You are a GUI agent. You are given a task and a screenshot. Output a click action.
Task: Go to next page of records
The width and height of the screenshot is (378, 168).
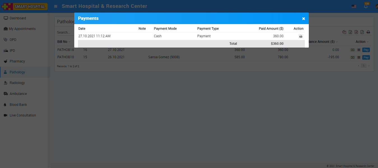[x=369, y=66]
